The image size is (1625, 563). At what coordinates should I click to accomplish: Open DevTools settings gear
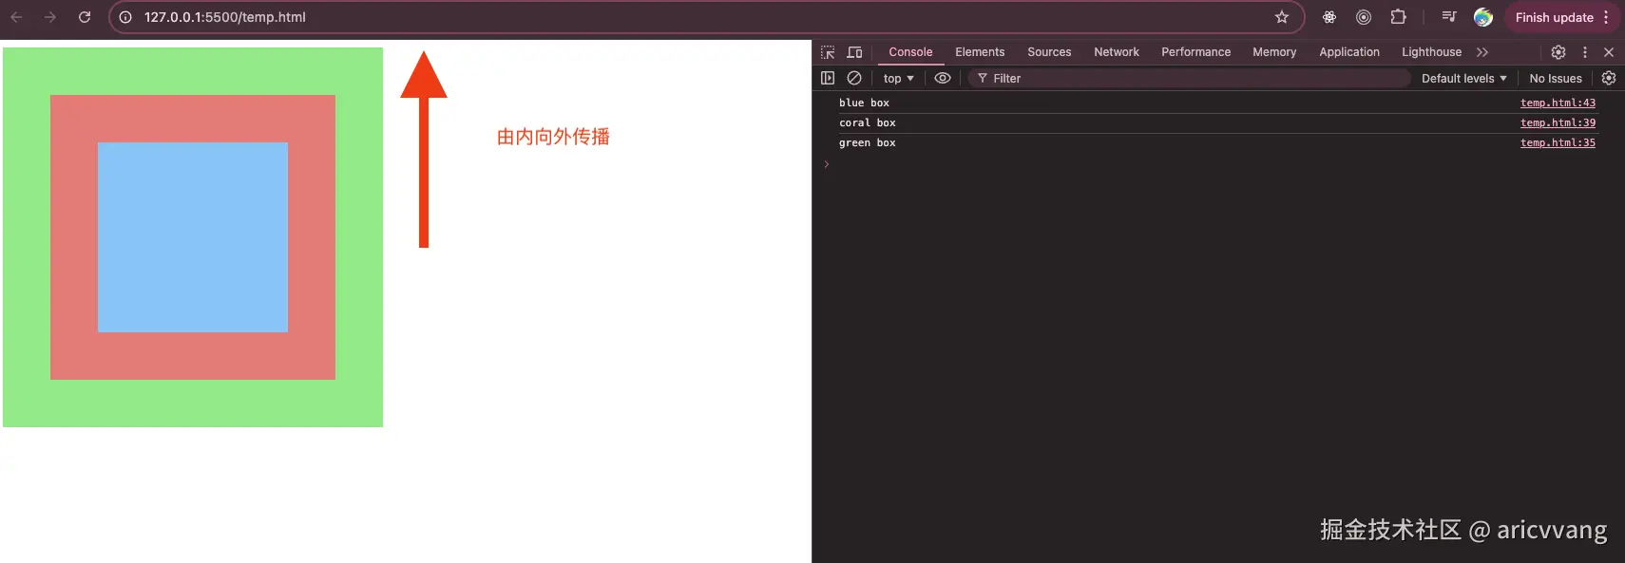pyautogui.click(x=1558, y=52)
